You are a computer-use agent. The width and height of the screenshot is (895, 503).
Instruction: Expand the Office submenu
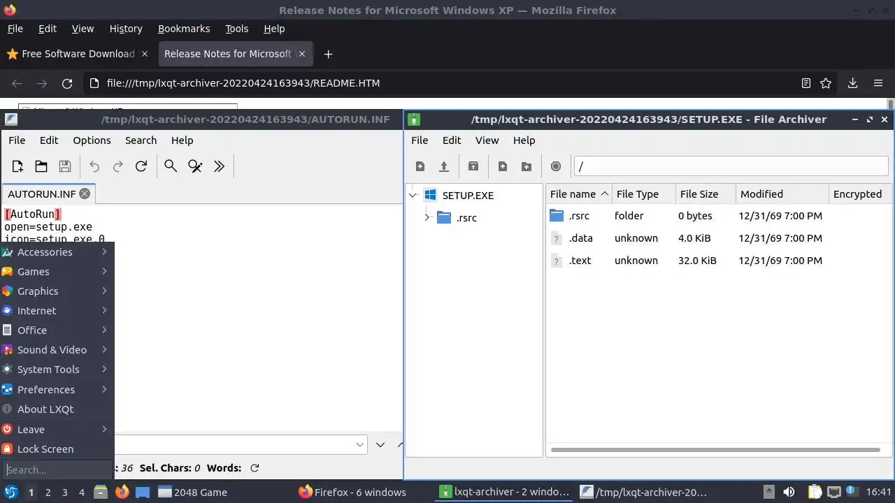point(57,330)
